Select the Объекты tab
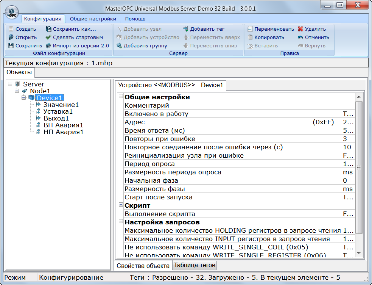The height and width of the screenshot is (285, 372). click(x=19, y=72)
